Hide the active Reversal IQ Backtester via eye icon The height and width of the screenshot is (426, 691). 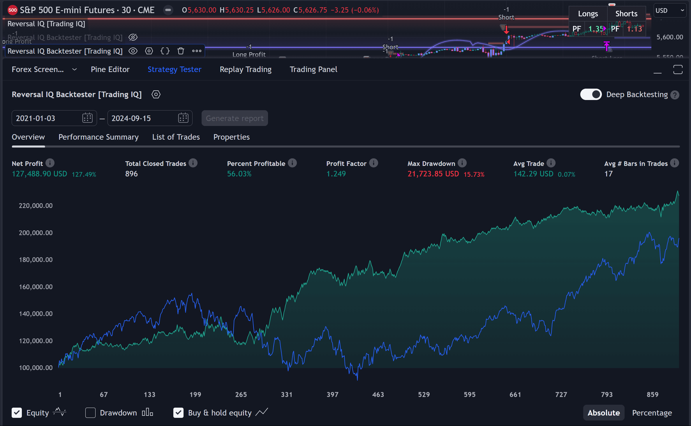click(x=133, y=51)
